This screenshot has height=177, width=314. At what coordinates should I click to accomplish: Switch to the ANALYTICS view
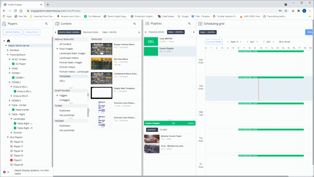(32, 32)
